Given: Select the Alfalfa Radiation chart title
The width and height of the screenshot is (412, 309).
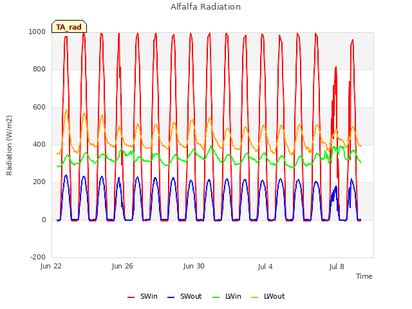Looking at the screenshot, I should (205, 6).
